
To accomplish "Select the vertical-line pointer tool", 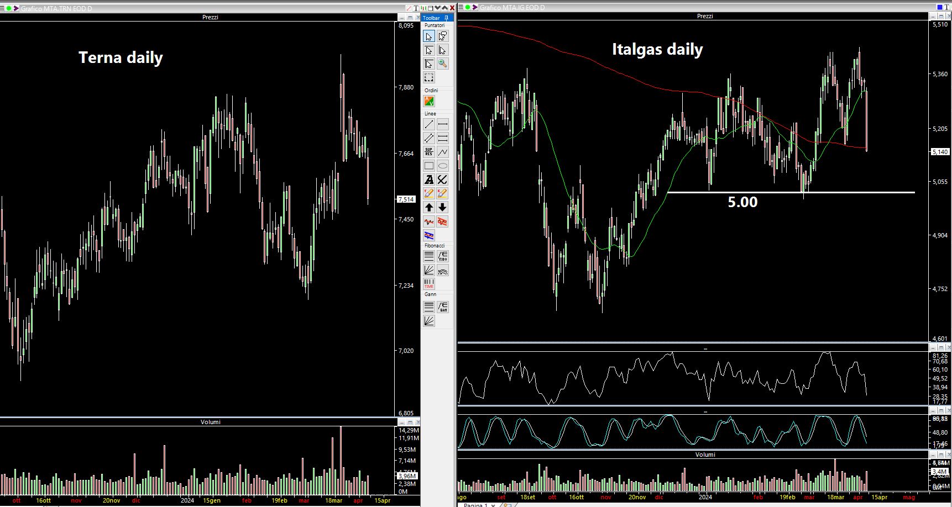I will coord(443,50).
